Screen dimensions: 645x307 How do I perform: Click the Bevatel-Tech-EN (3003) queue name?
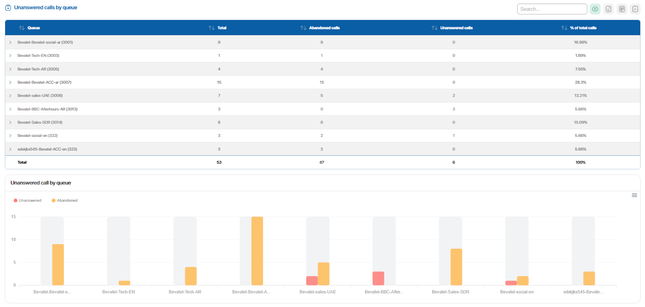[38, 56]
